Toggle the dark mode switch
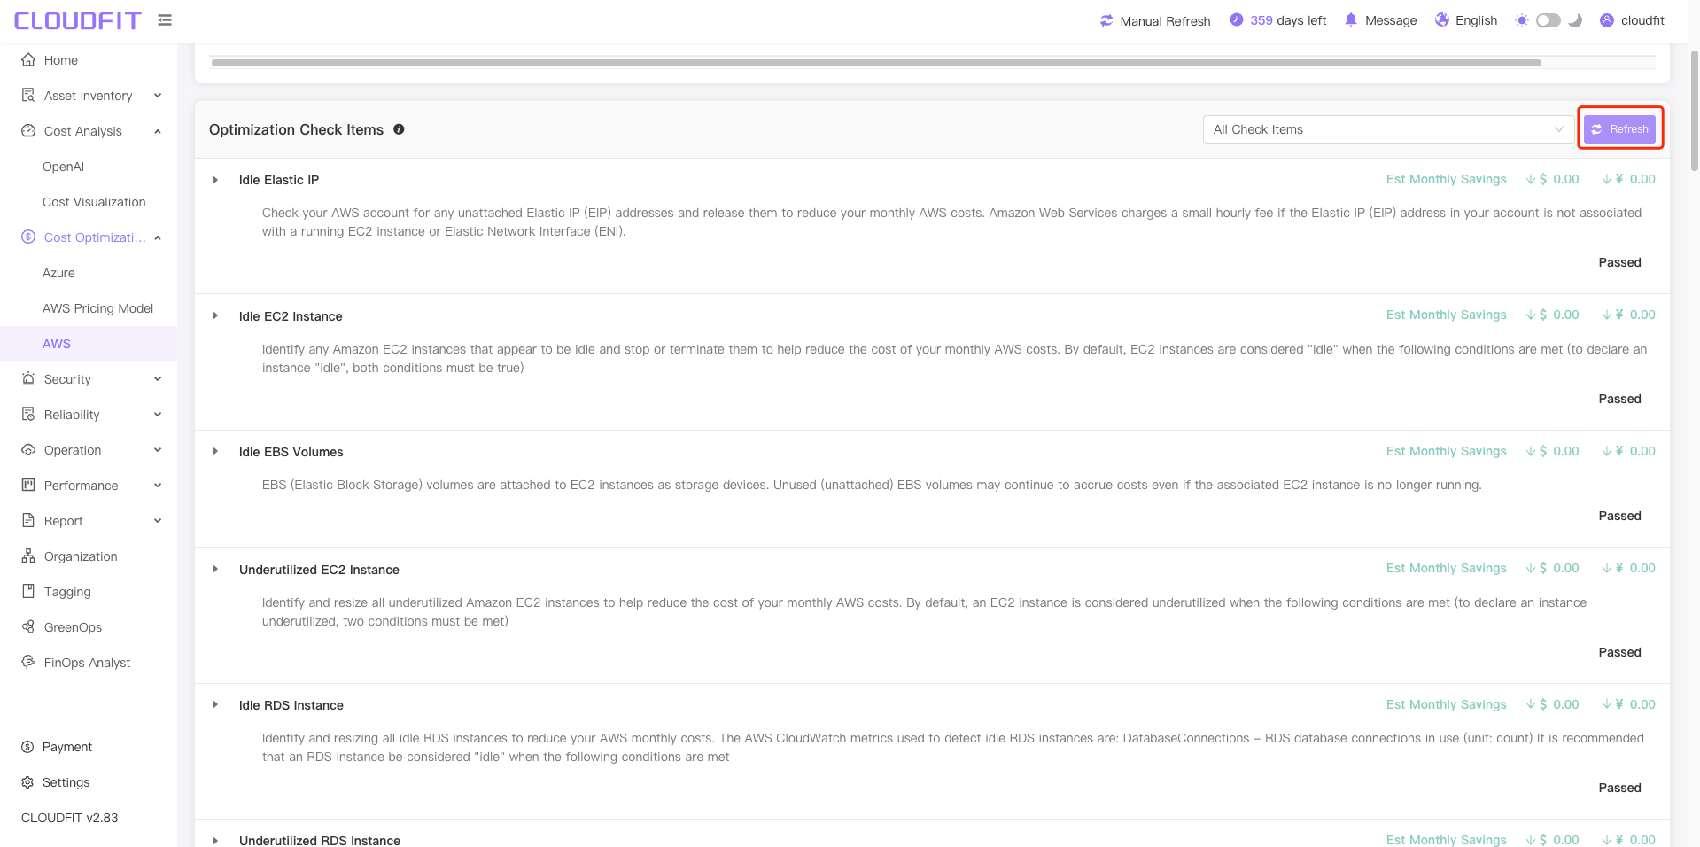This screenshot has width=1700, height=847. pos(1549,20)
